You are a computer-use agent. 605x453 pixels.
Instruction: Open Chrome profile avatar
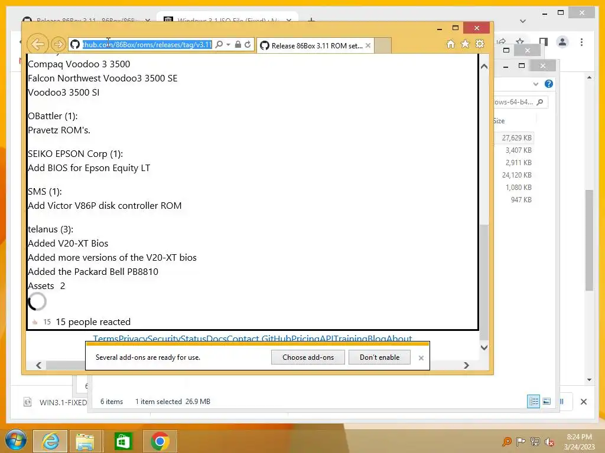pos(562,42)
